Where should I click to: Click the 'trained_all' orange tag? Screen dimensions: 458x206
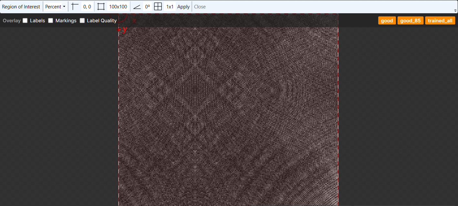pos(440,21)
